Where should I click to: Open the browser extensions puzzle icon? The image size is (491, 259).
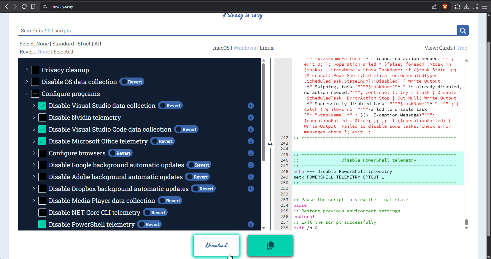coord(458,7)
